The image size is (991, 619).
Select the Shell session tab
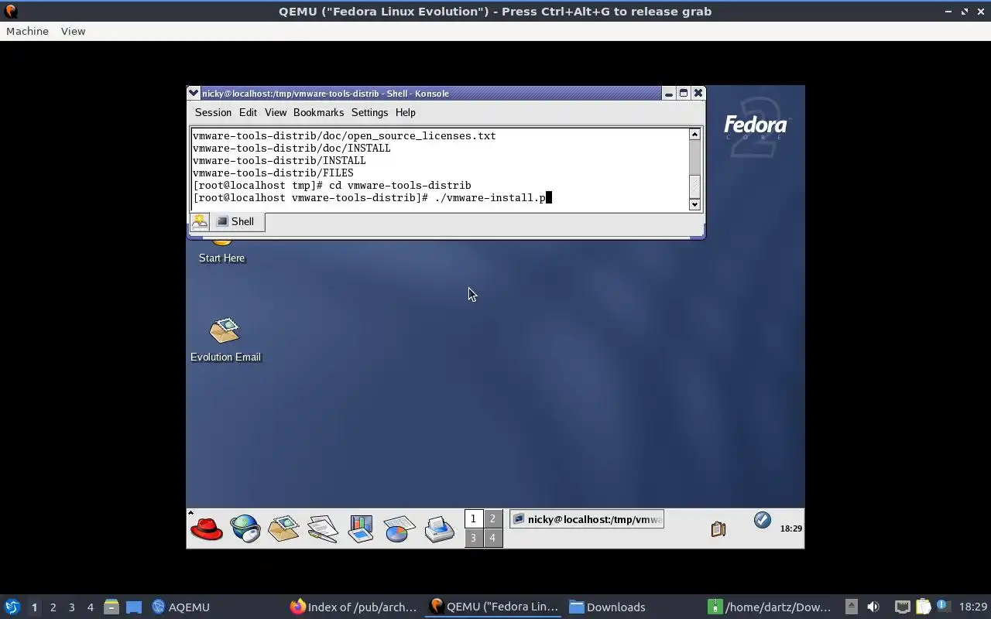(237, 221)
